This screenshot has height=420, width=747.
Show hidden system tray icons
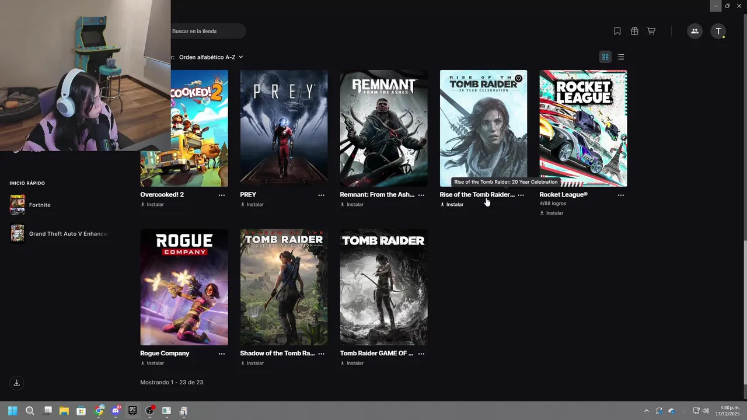point(646,411)
